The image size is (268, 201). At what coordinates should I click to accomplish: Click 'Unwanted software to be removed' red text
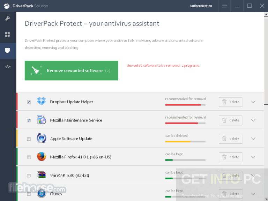(x=163, y=66)
